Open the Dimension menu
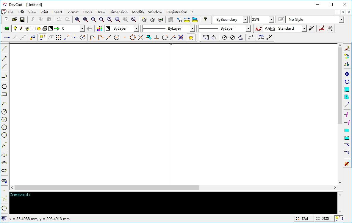Image resolution: width=352 pixels, height=223 pixels. pyautogui.click(x=118, y=12)
